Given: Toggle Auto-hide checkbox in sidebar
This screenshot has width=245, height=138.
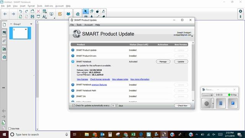Looking at the screenshot, I should point(10,129).
